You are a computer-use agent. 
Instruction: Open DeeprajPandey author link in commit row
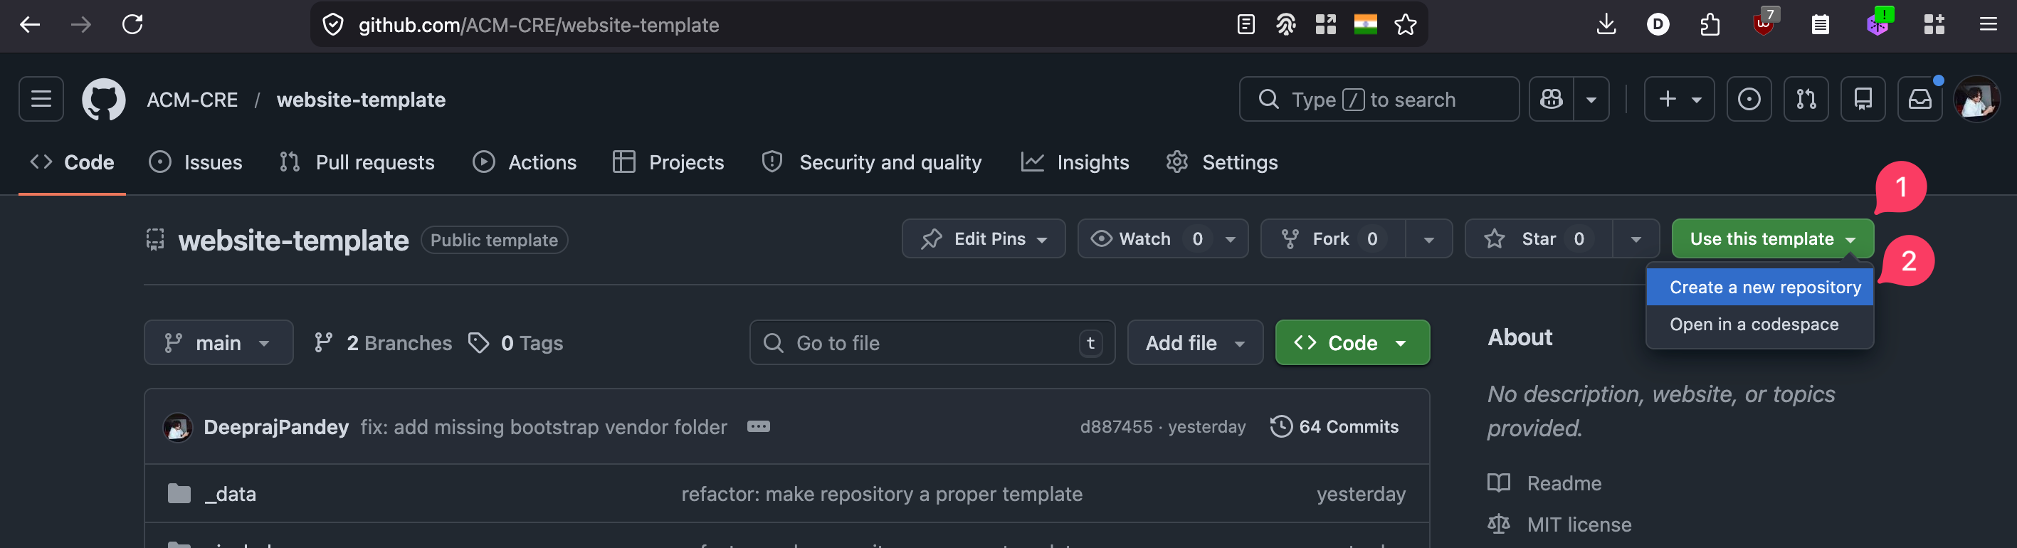click(276, 427)
